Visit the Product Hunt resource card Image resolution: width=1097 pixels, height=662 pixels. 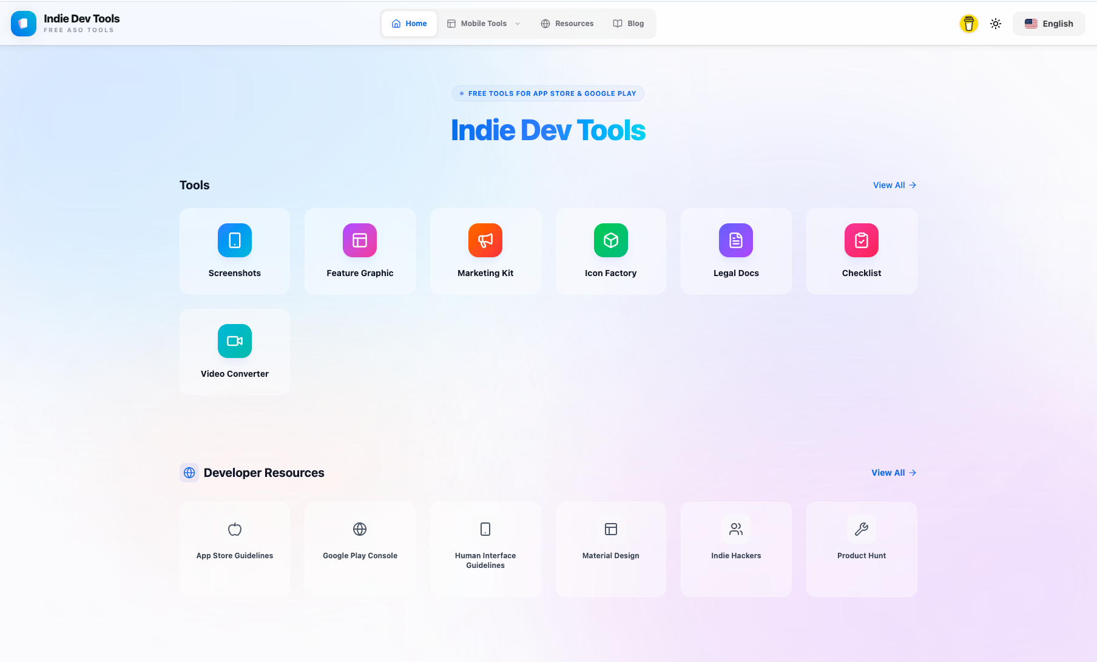861,549
